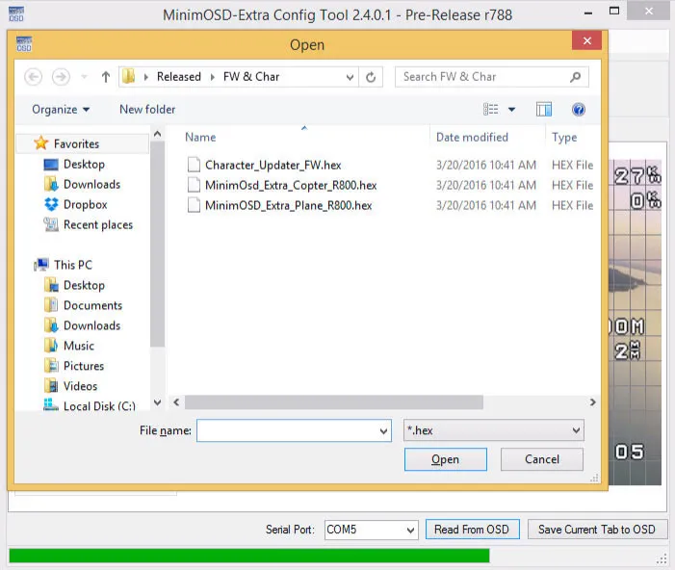Expand the view options dropdown arrow
The width and height of the screenshot is (675, 570).
tap(511, 110)
